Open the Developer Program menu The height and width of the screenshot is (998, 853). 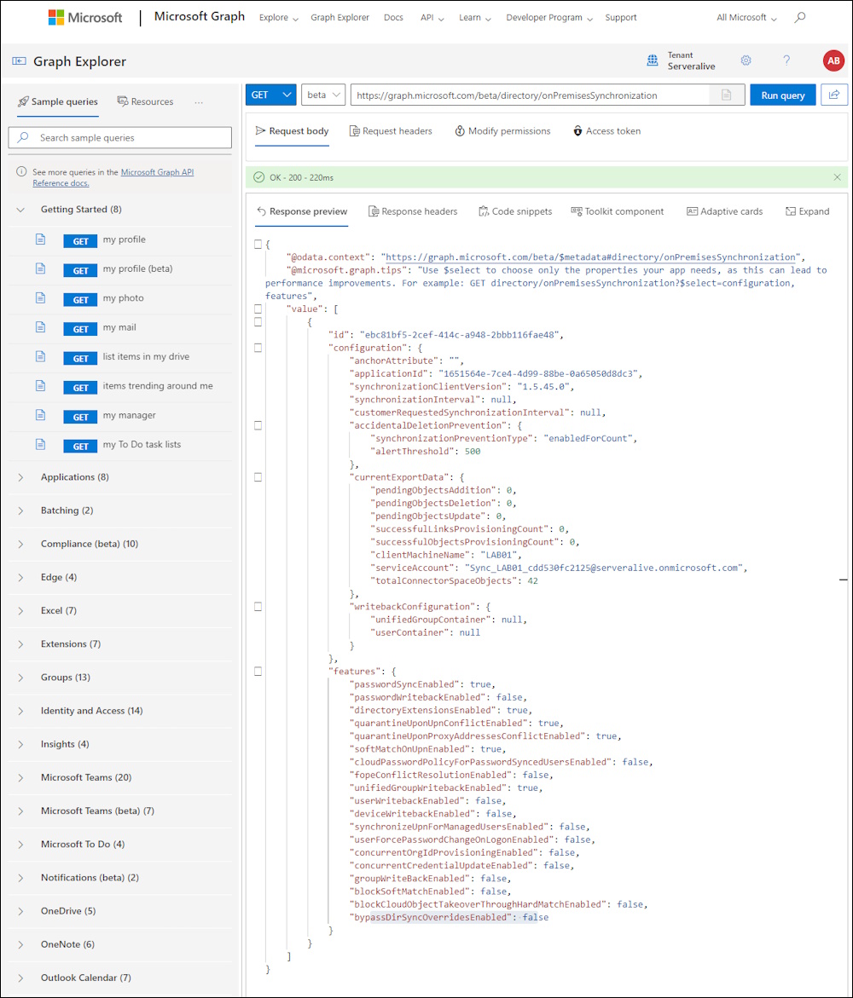coord(549,18)
